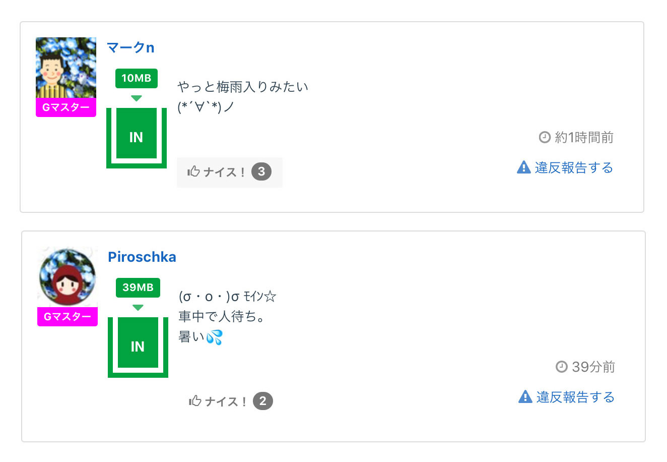Viewport: 667px width, 462px height.
Task: Click マークn's profile avatar
Action: click(65, 68)
